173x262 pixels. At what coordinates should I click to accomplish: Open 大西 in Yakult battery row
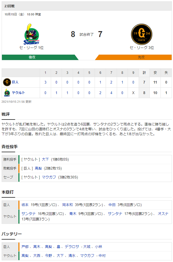(37, 256)
